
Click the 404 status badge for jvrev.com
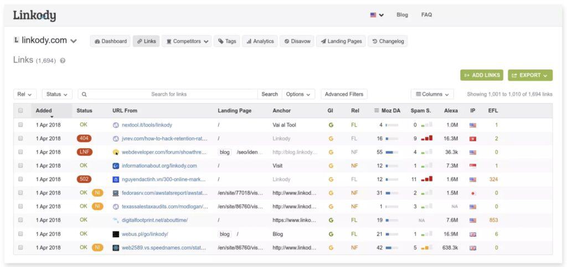[x=85, y=139]
